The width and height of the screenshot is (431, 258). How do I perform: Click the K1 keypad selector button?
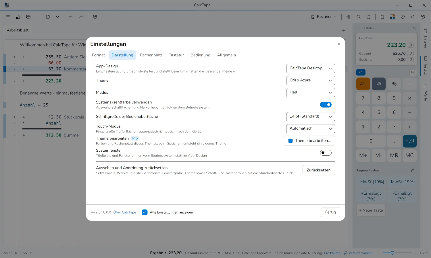(361, 72)
